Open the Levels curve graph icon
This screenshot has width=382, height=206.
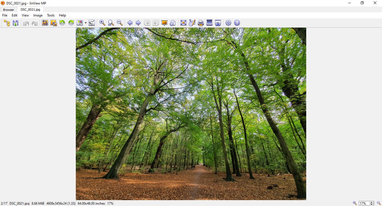click(92, 23)
